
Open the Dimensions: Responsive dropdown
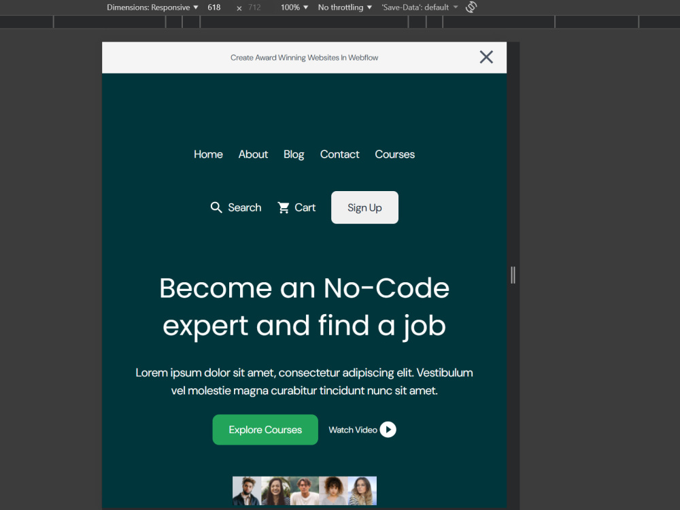tap(152, 7)
